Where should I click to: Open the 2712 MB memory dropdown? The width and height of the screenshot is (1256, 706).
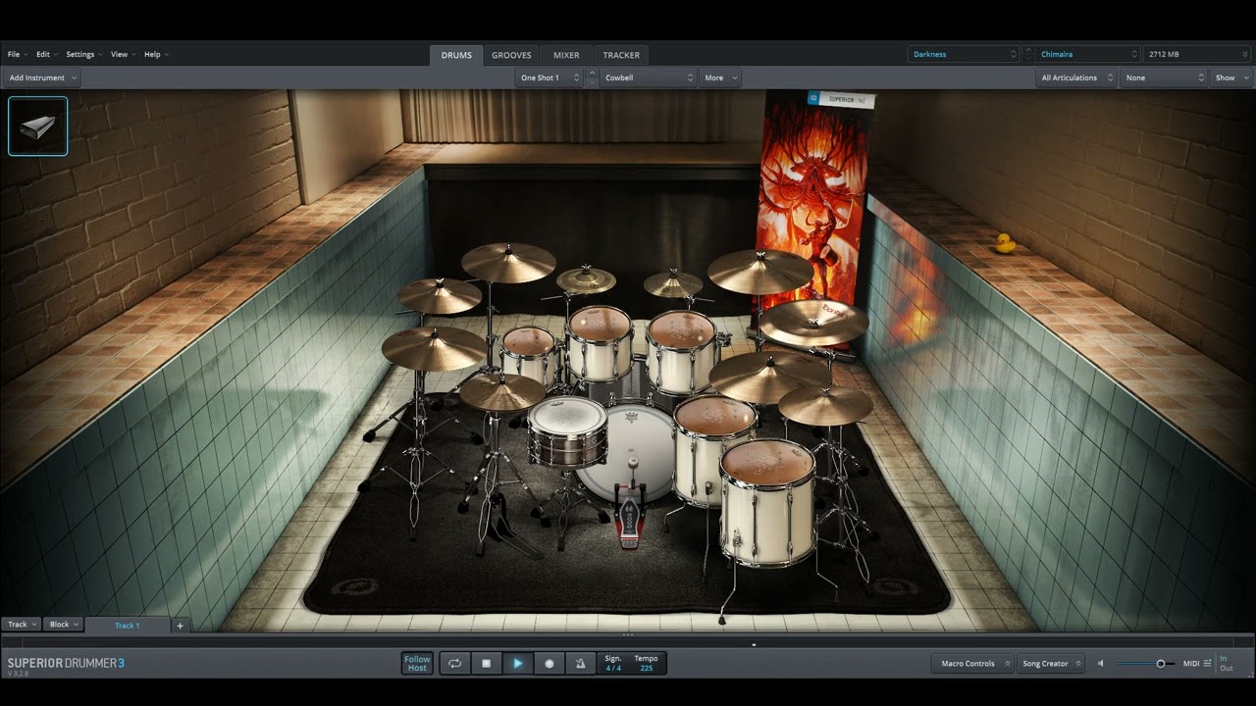[1197, 54]
